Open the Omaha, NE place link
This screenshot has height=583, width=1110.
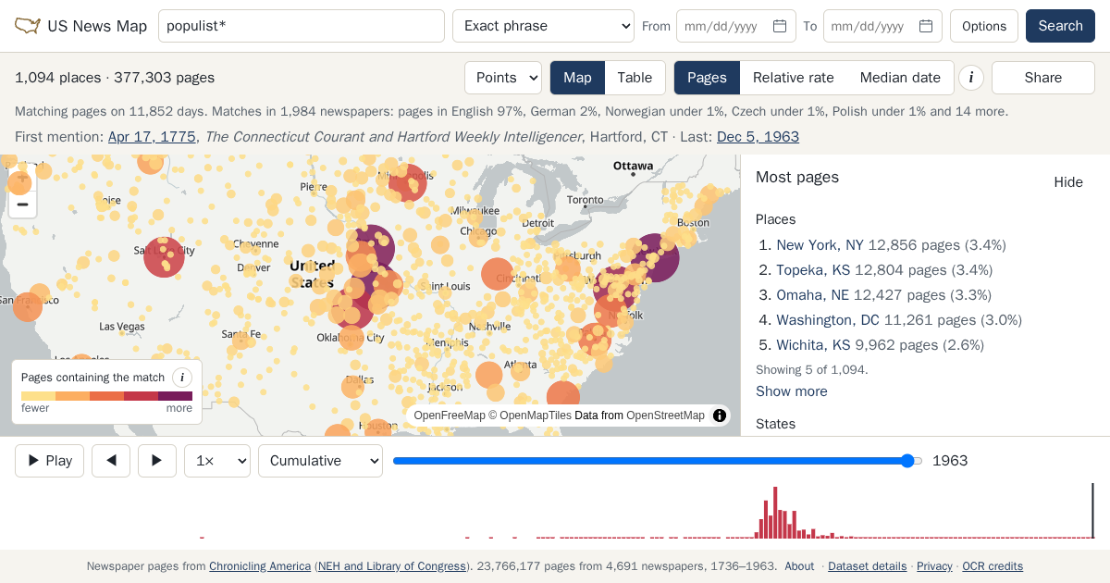click(812, 295)
